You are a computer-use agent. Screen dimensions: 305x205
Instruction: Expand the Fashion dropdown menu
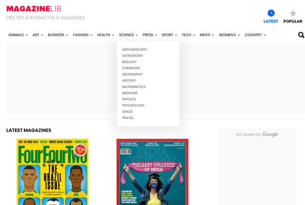(82, 35)
